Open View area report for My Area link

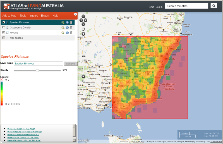[21, 129]
